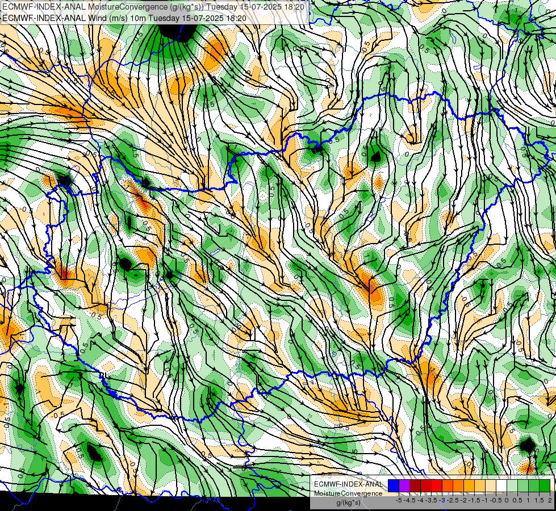Click the darkest green legend swatch
556x511 pixels.
pyautogui.click(x=545, y=486)
